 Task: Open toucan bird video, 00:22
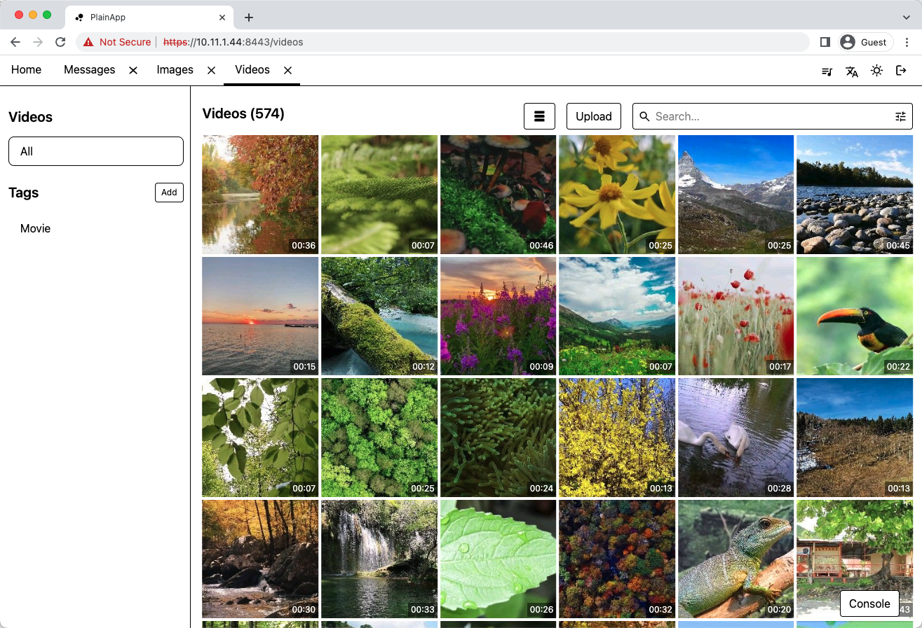click(855, 316)
